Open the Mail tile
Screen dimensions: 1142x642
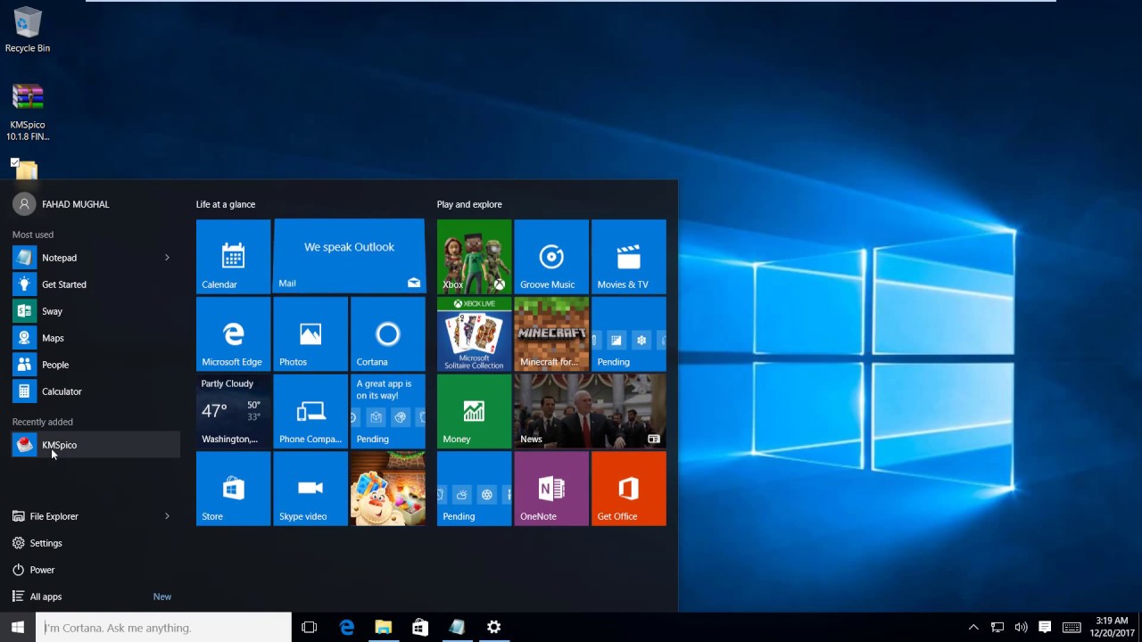pyautogui.click(x=349, y=256)
